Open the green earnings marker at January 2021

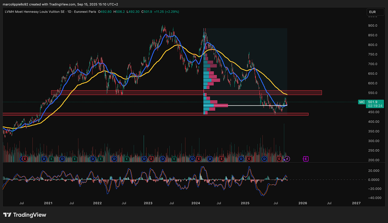pyautogui.click(x=51, y=159)
